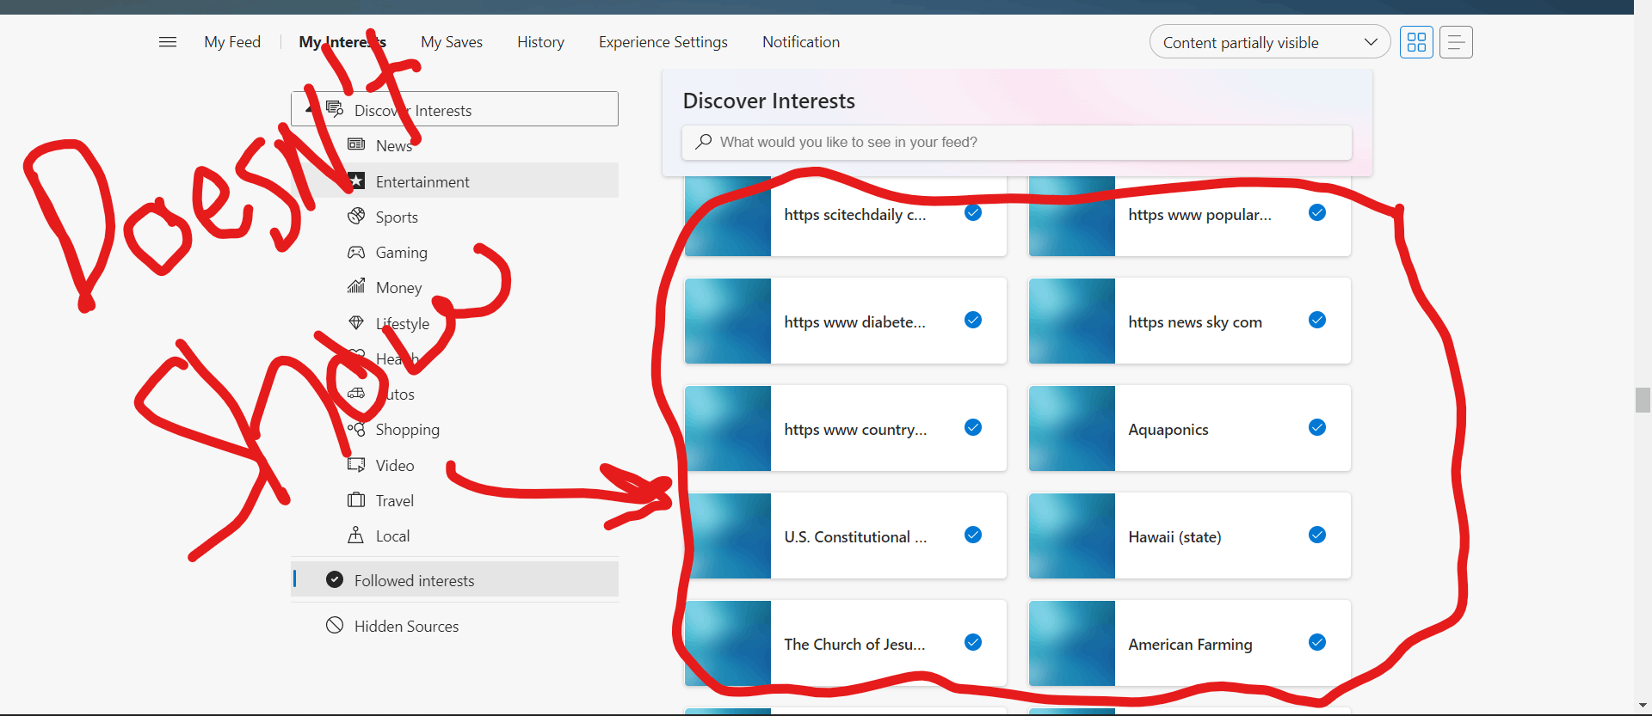This screenshot has width=1652, height=716.
Task: Click the Discover Interests panel icon
Action: pos(335,109)
